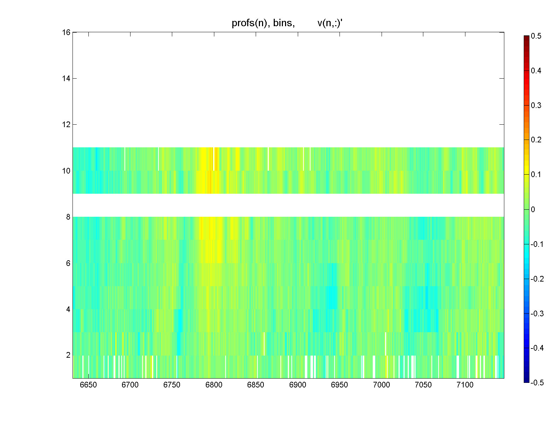Click the colorbar label -0.4
This screenshot has width=557, height=425.
click(x=537, y=348)
